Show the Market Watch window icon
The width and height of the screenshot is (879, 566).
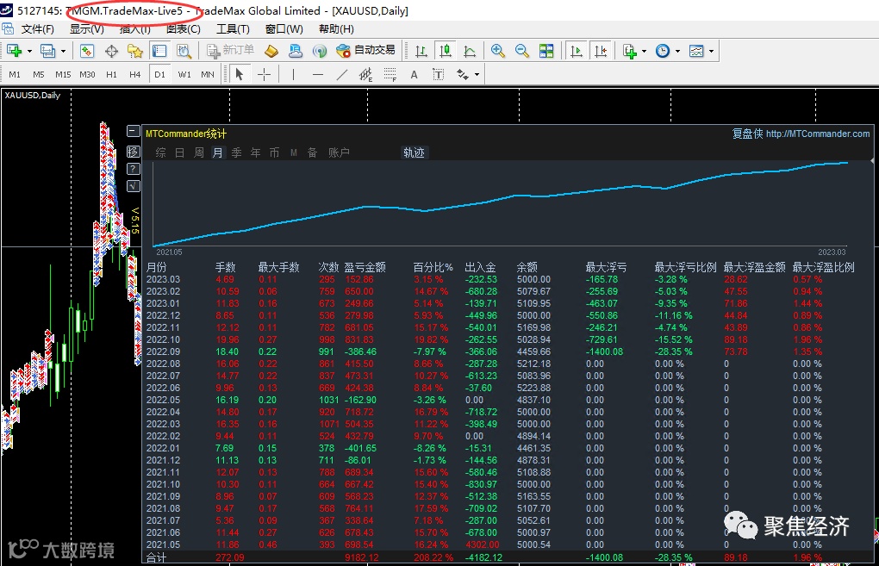tap(87, 51)
